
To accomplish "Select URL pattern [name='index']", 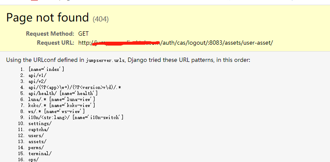I will pos(46,69).
